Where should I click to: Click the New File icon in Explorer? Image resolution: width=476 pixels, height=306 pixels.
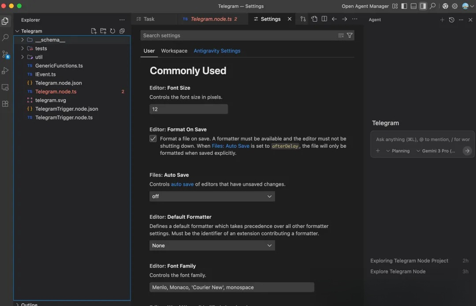(x=93, y=31)
